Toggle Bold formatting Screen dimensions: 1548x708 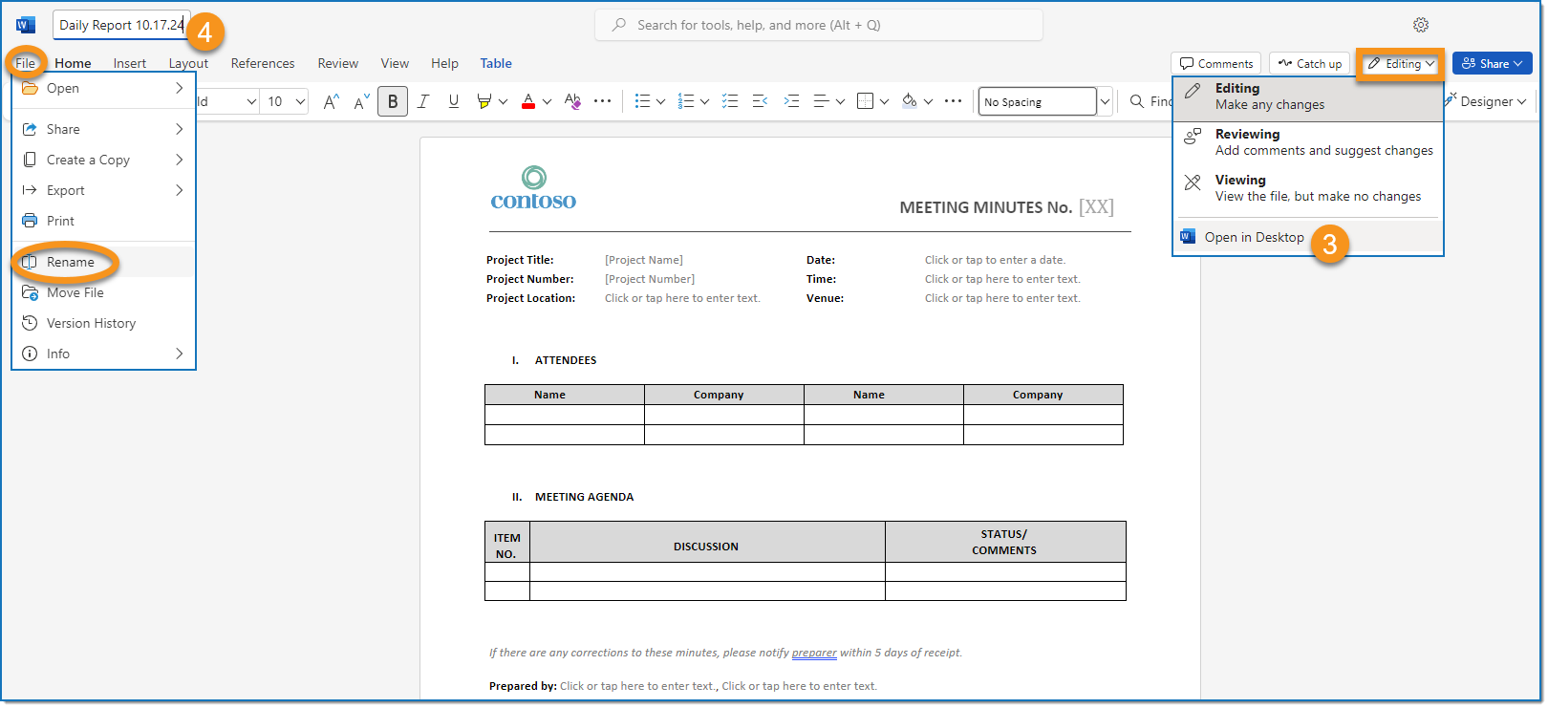(393, 101)
